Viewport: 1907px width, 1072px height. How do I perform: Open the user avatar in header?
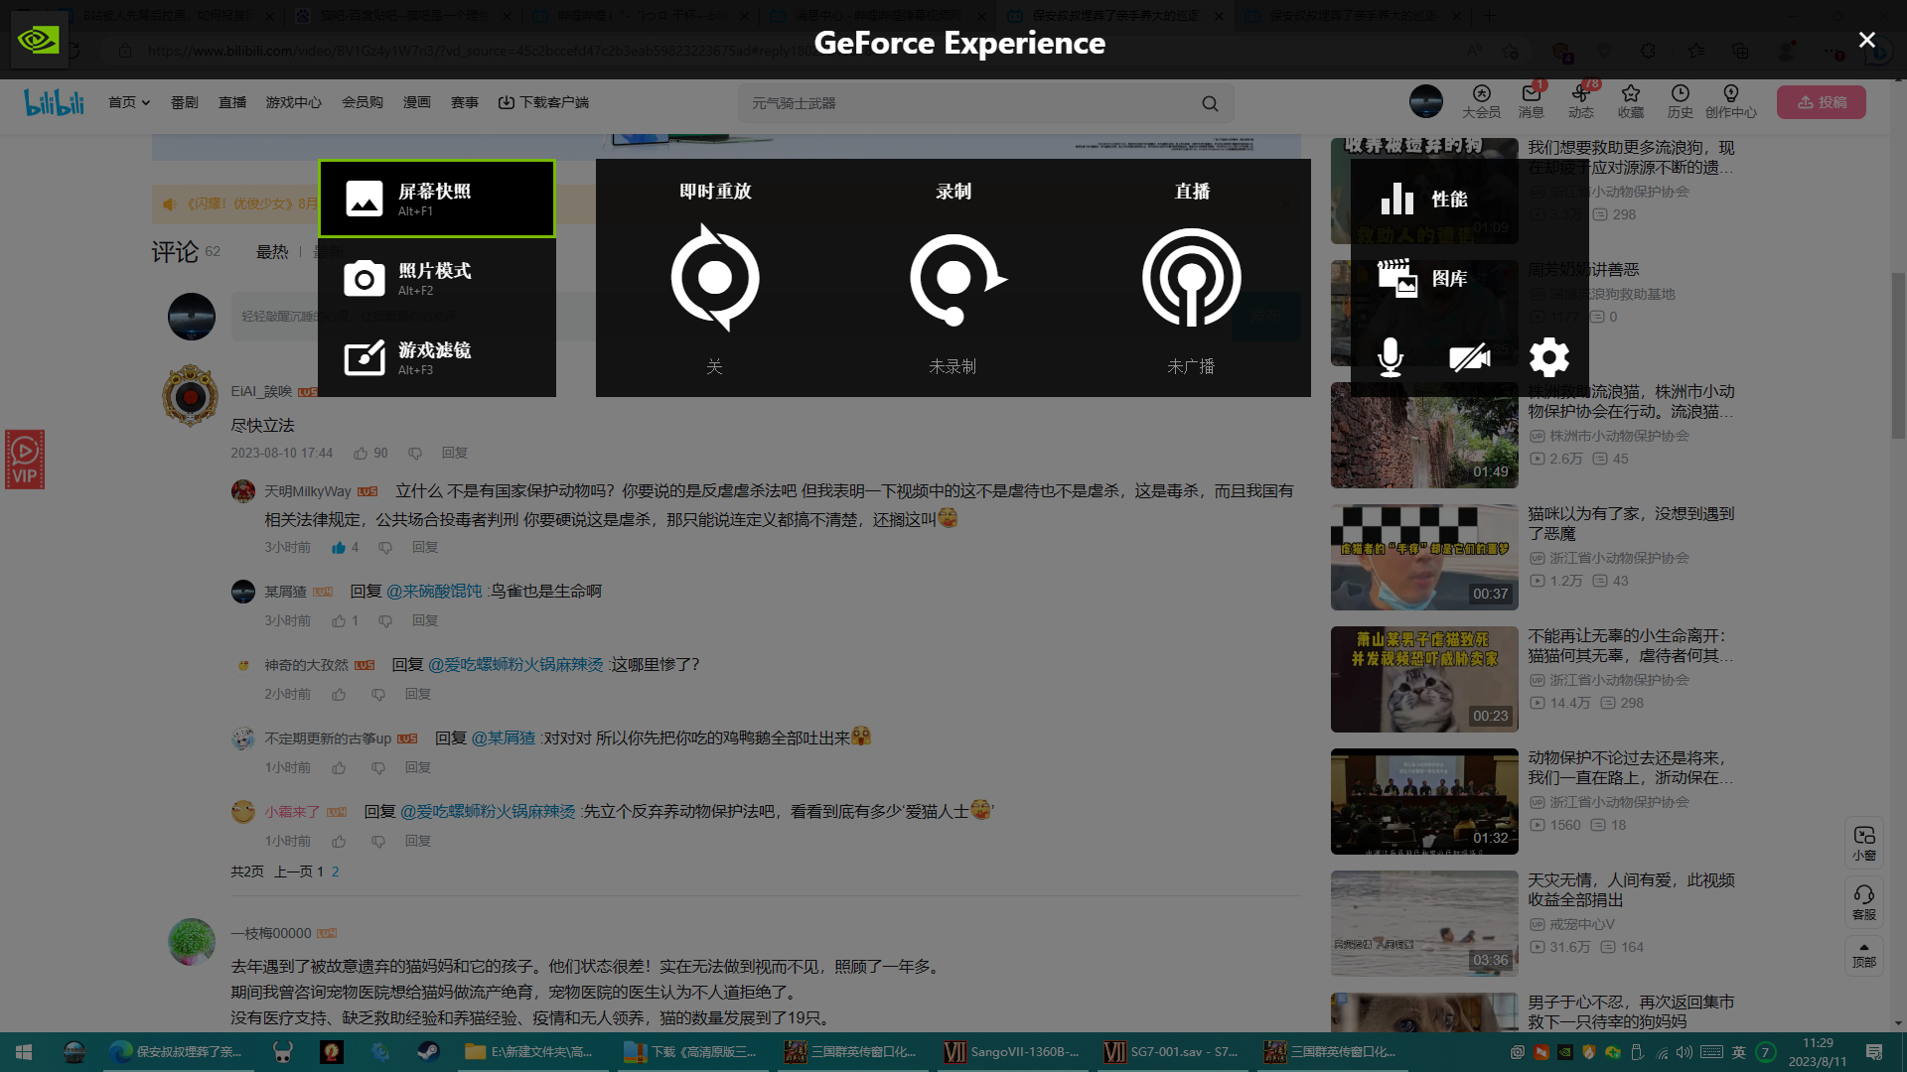pyautogui.click(x=1426, y=101)
